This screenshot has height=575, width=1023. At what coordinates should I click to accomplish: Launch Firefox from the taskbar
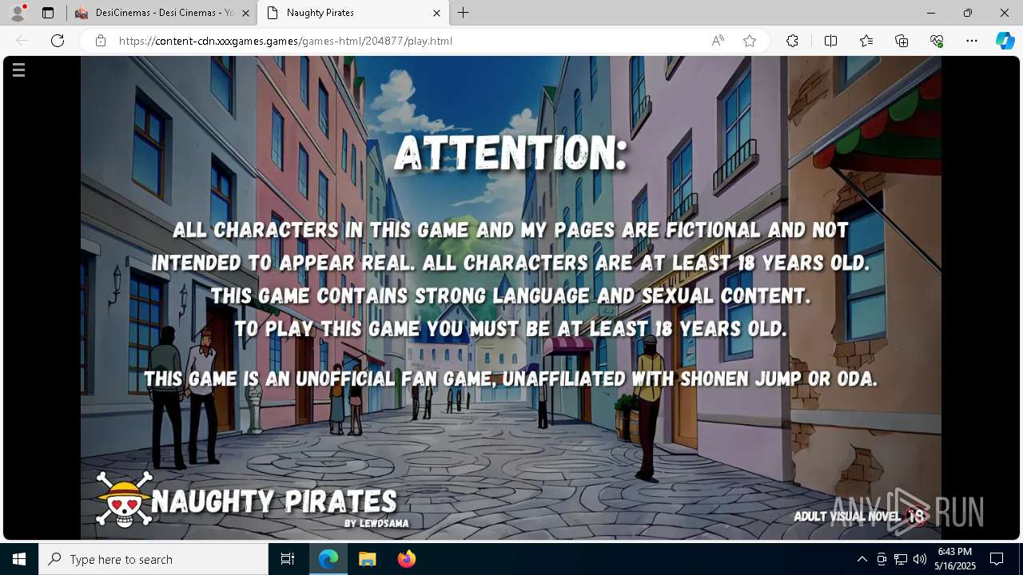[406, 559]
